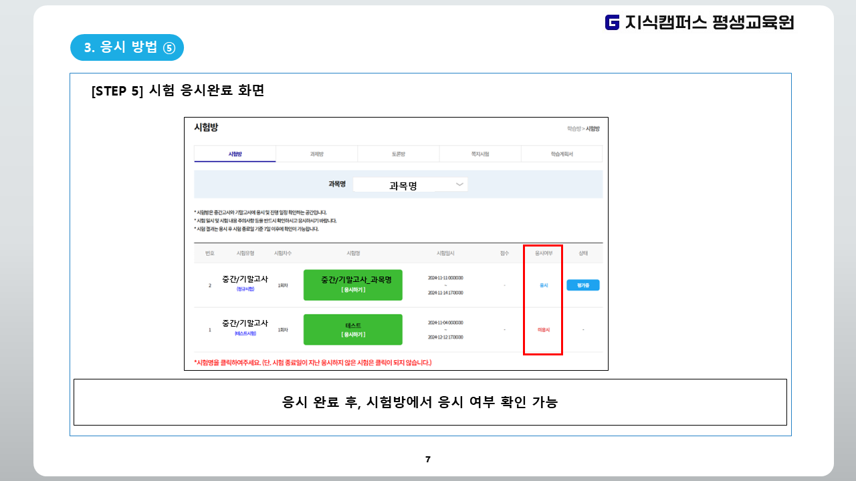Click the 과목명 selection field
The height and width of the screenshot is (481, 856).
point(403,185)
